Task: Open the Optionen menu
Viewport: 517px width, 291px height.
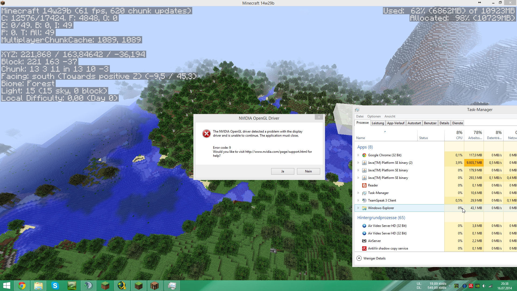Action: 374,116
